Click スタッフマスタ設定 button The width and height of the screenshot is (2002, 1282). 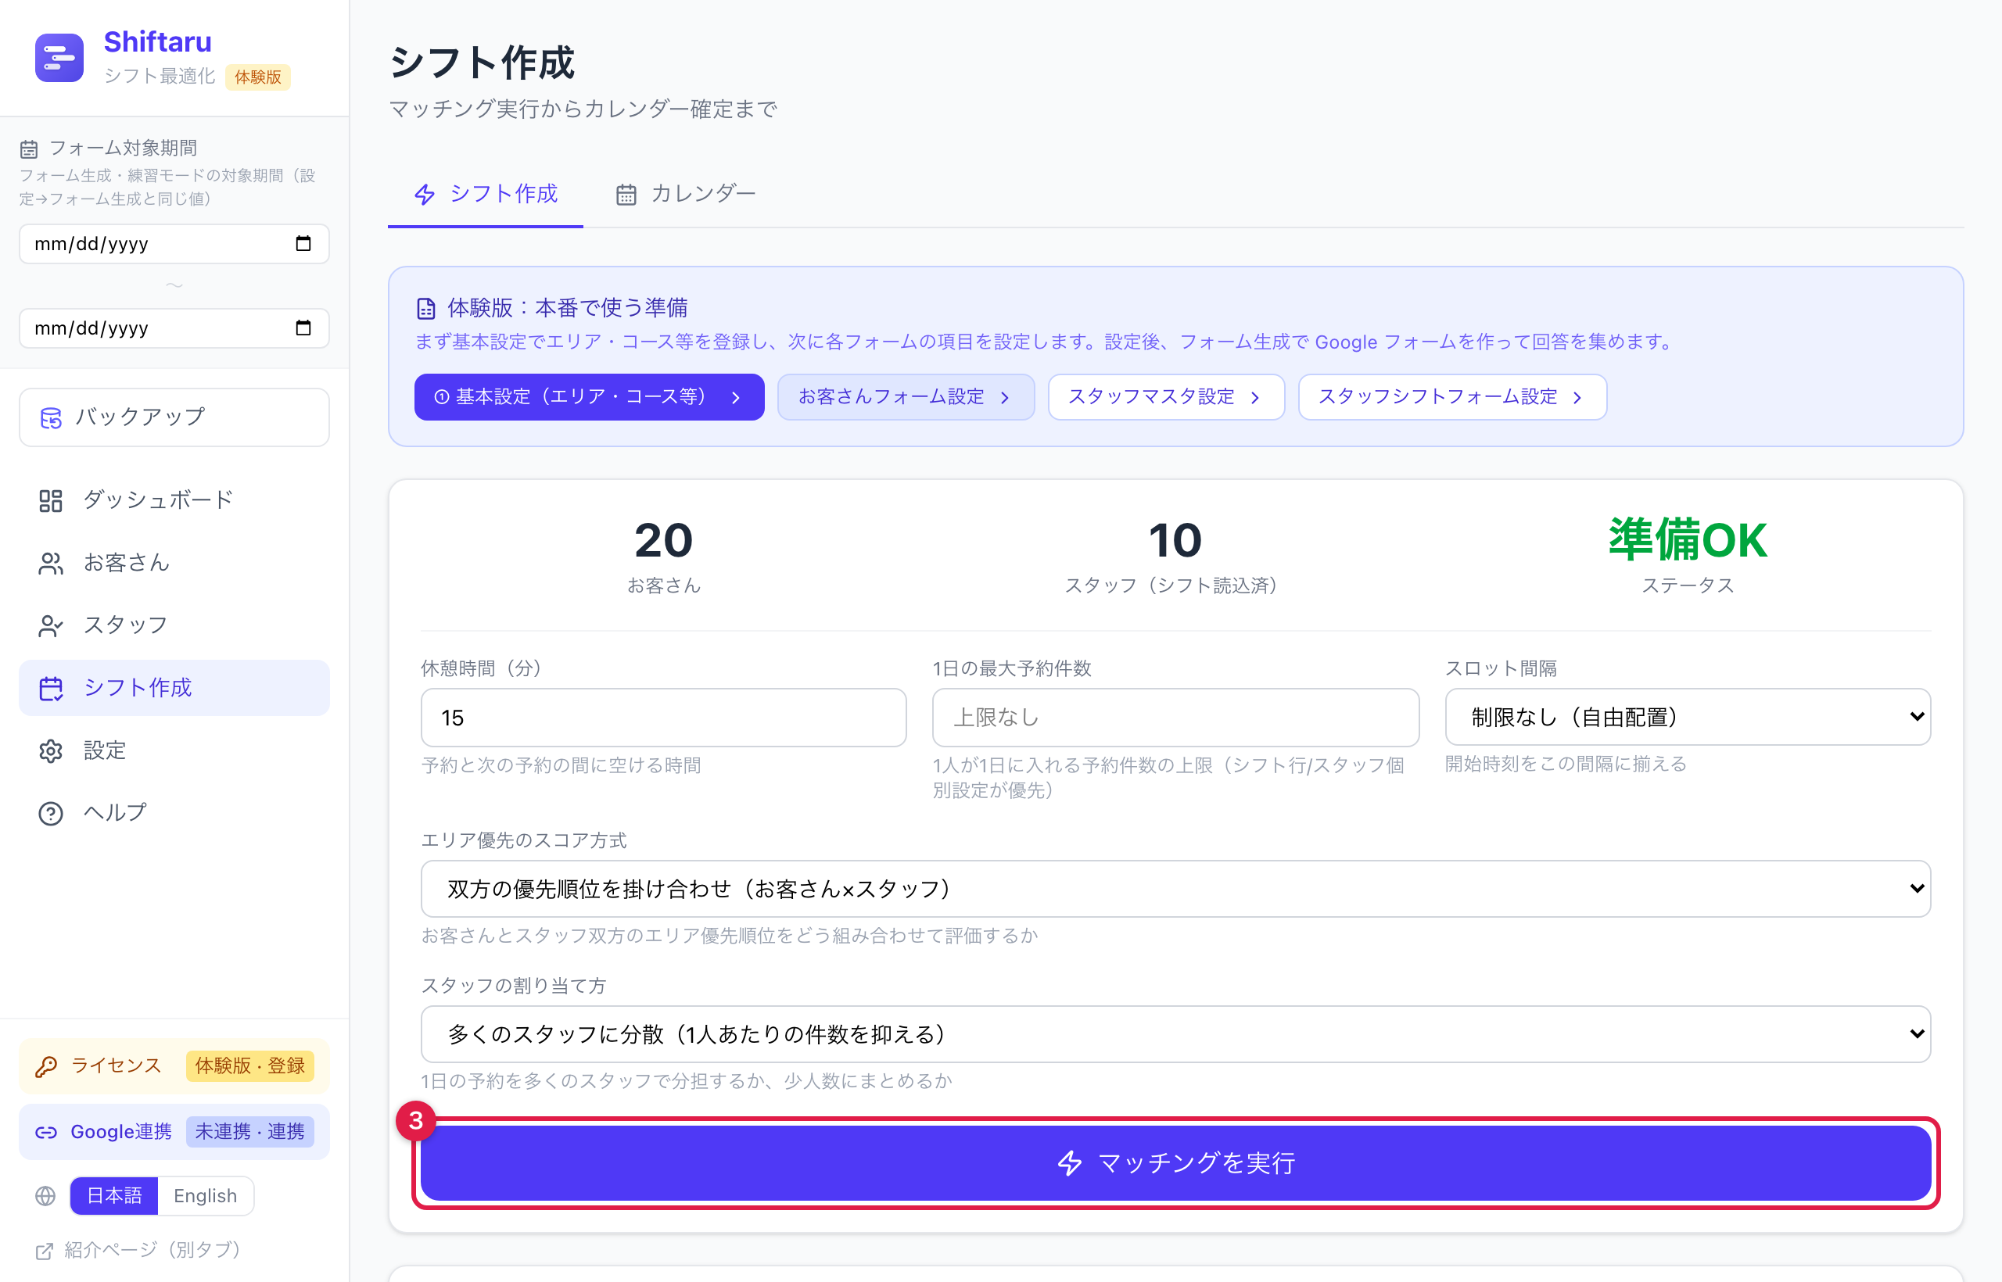(1166, 397)
